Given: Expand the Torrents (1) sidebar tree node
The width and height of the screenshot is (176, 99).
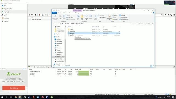Looking at the screenshot, I should coord(1,12).
